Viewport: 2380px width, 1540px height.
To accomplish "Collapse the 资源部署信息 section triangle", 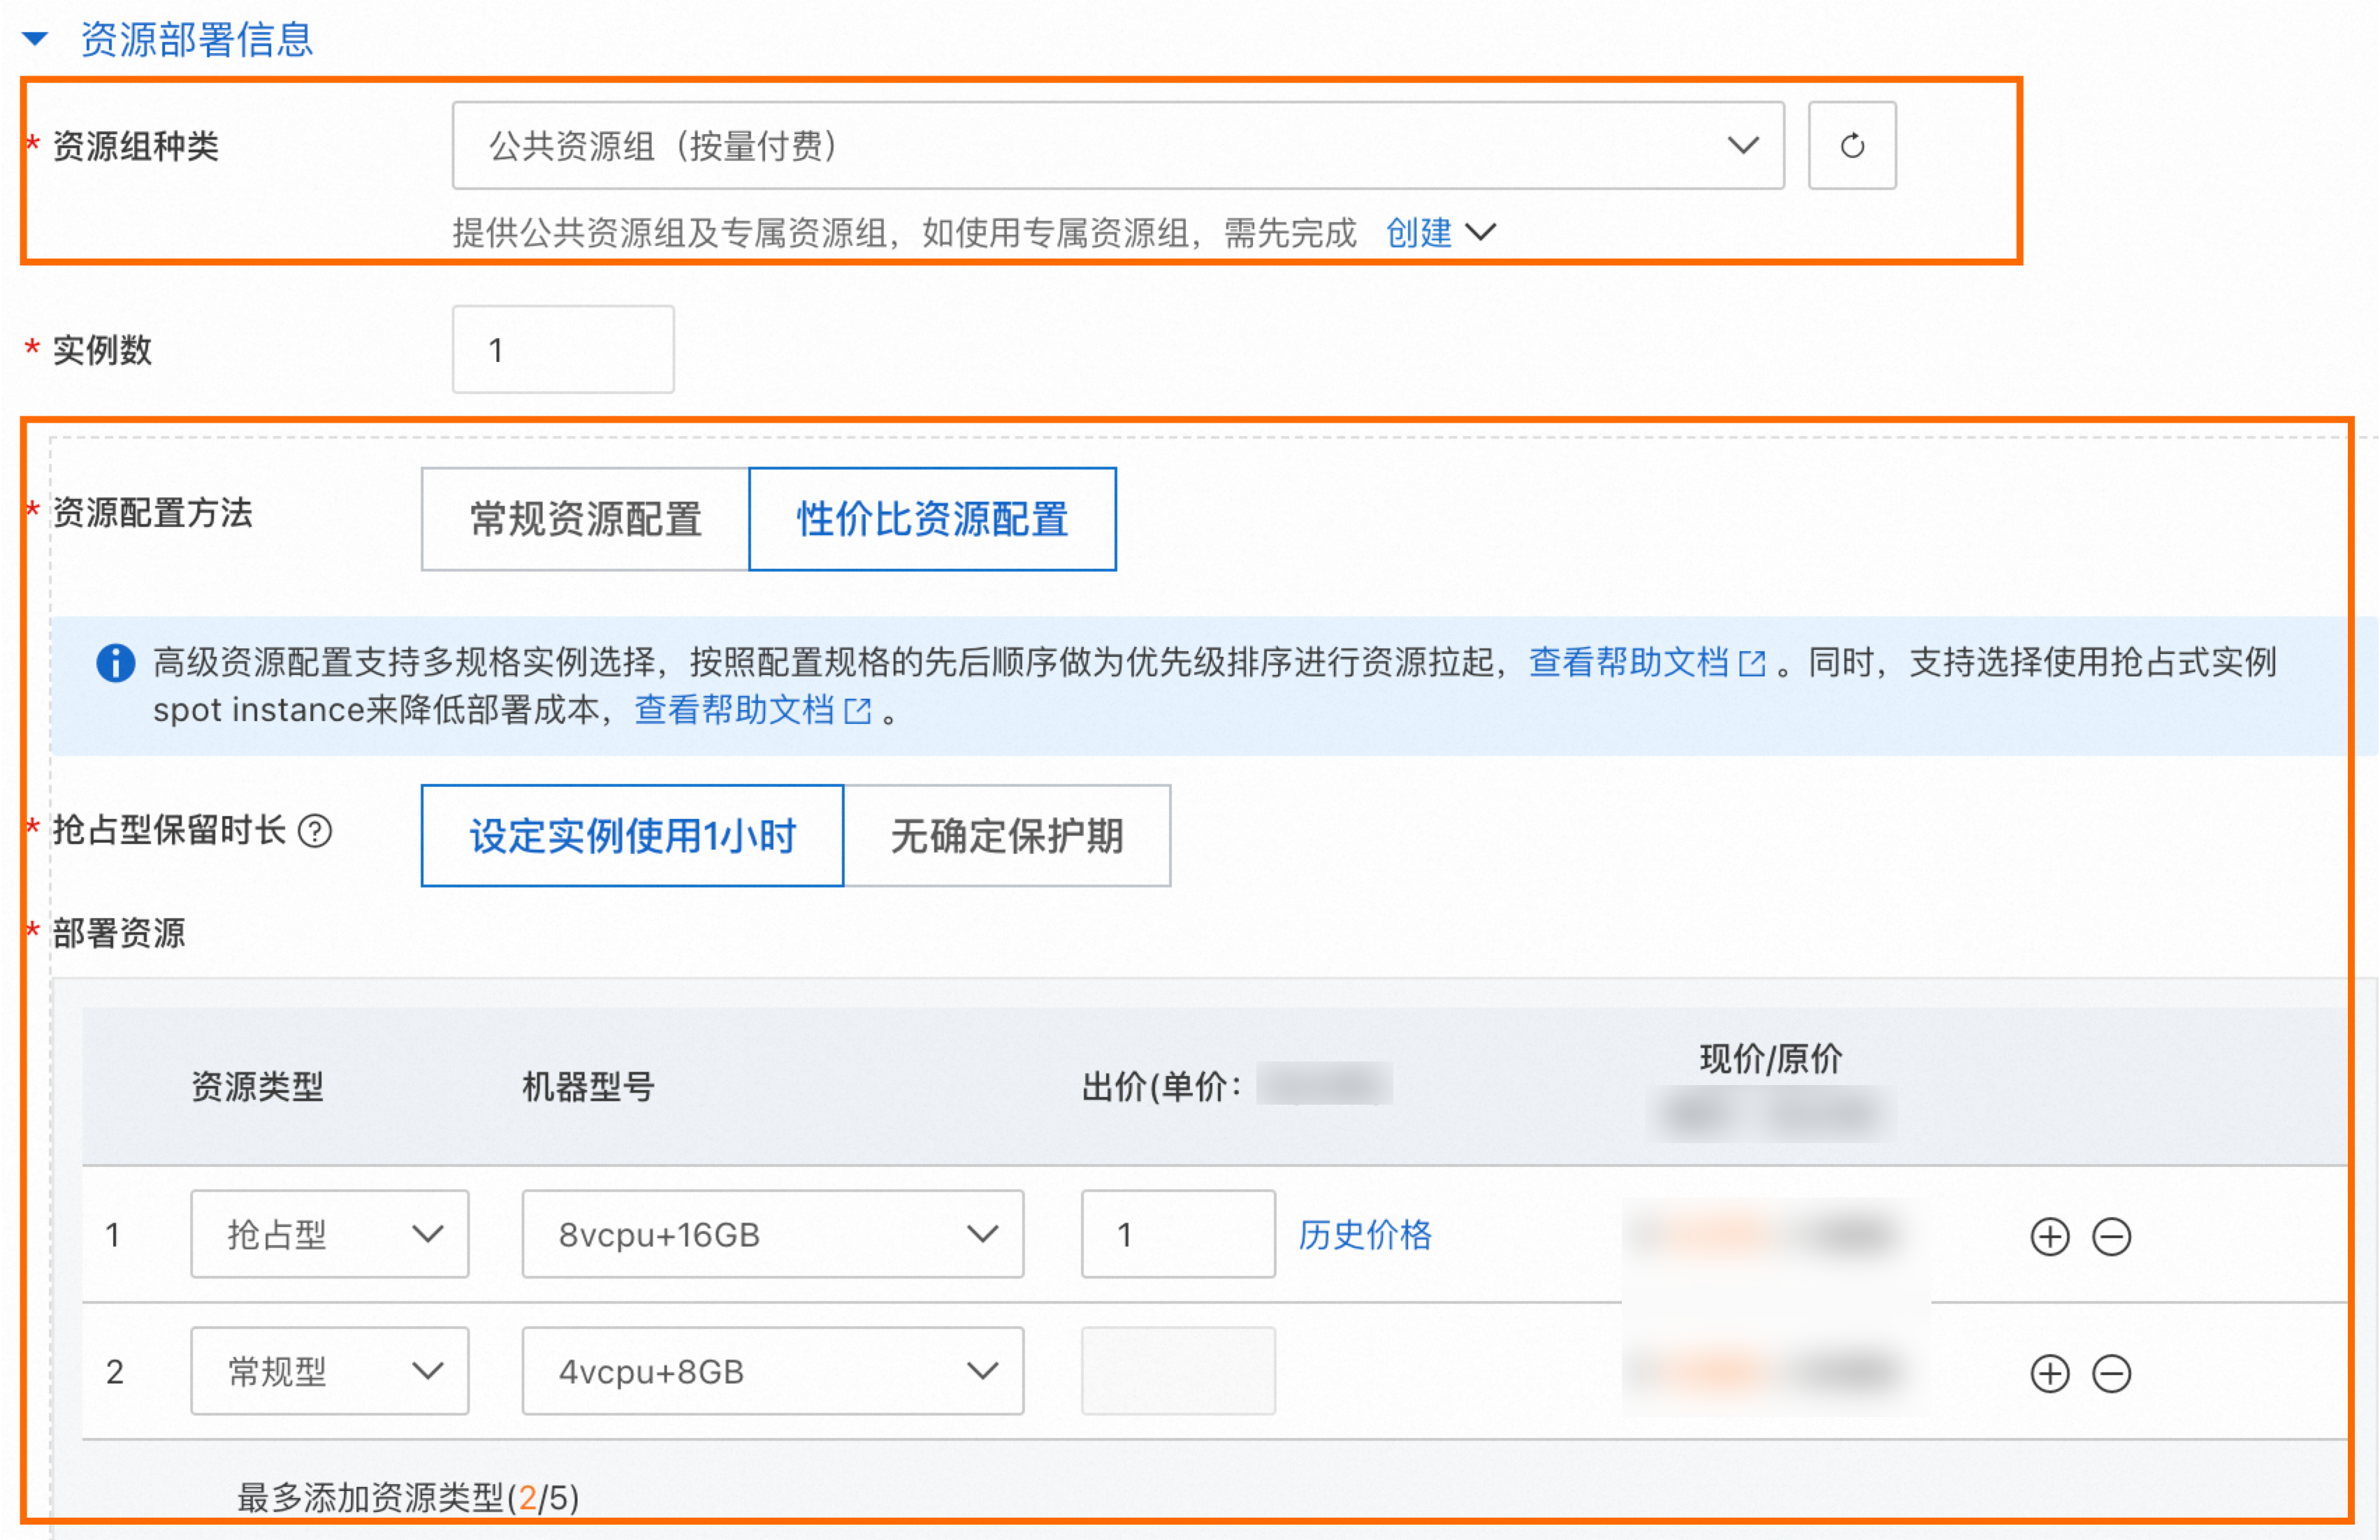I will pos(35,39).
